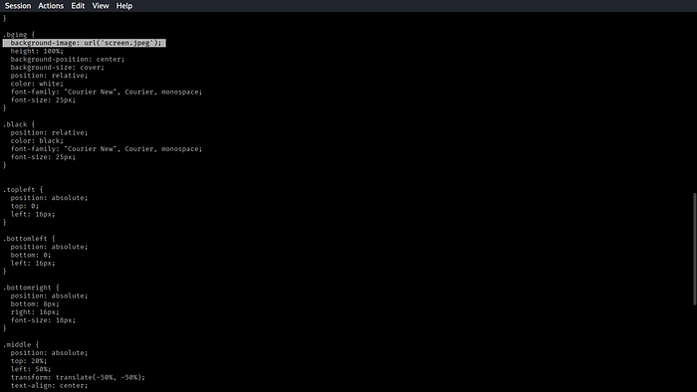Open the Actions menu
Viewport: 697px width, 392px height.
coord(51,6)
